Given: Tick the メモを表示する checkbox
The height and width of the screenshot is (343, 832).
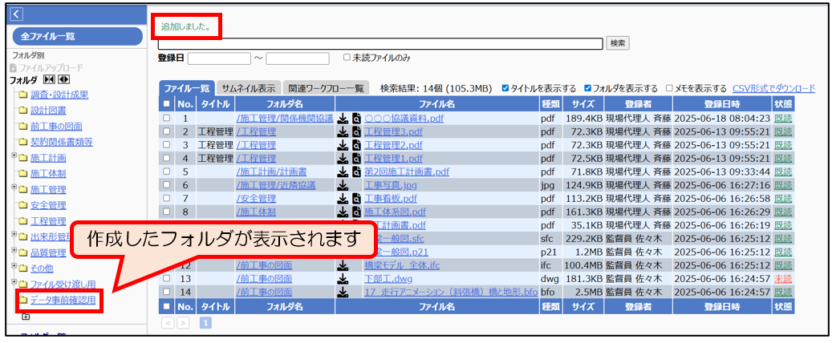Looking at the screenshot, I should pyautogui.click(x=669, y=88).
